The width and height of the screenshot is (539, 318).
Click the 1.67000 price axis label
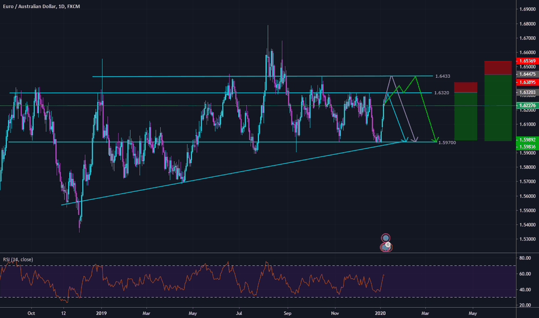pos(527,38)
